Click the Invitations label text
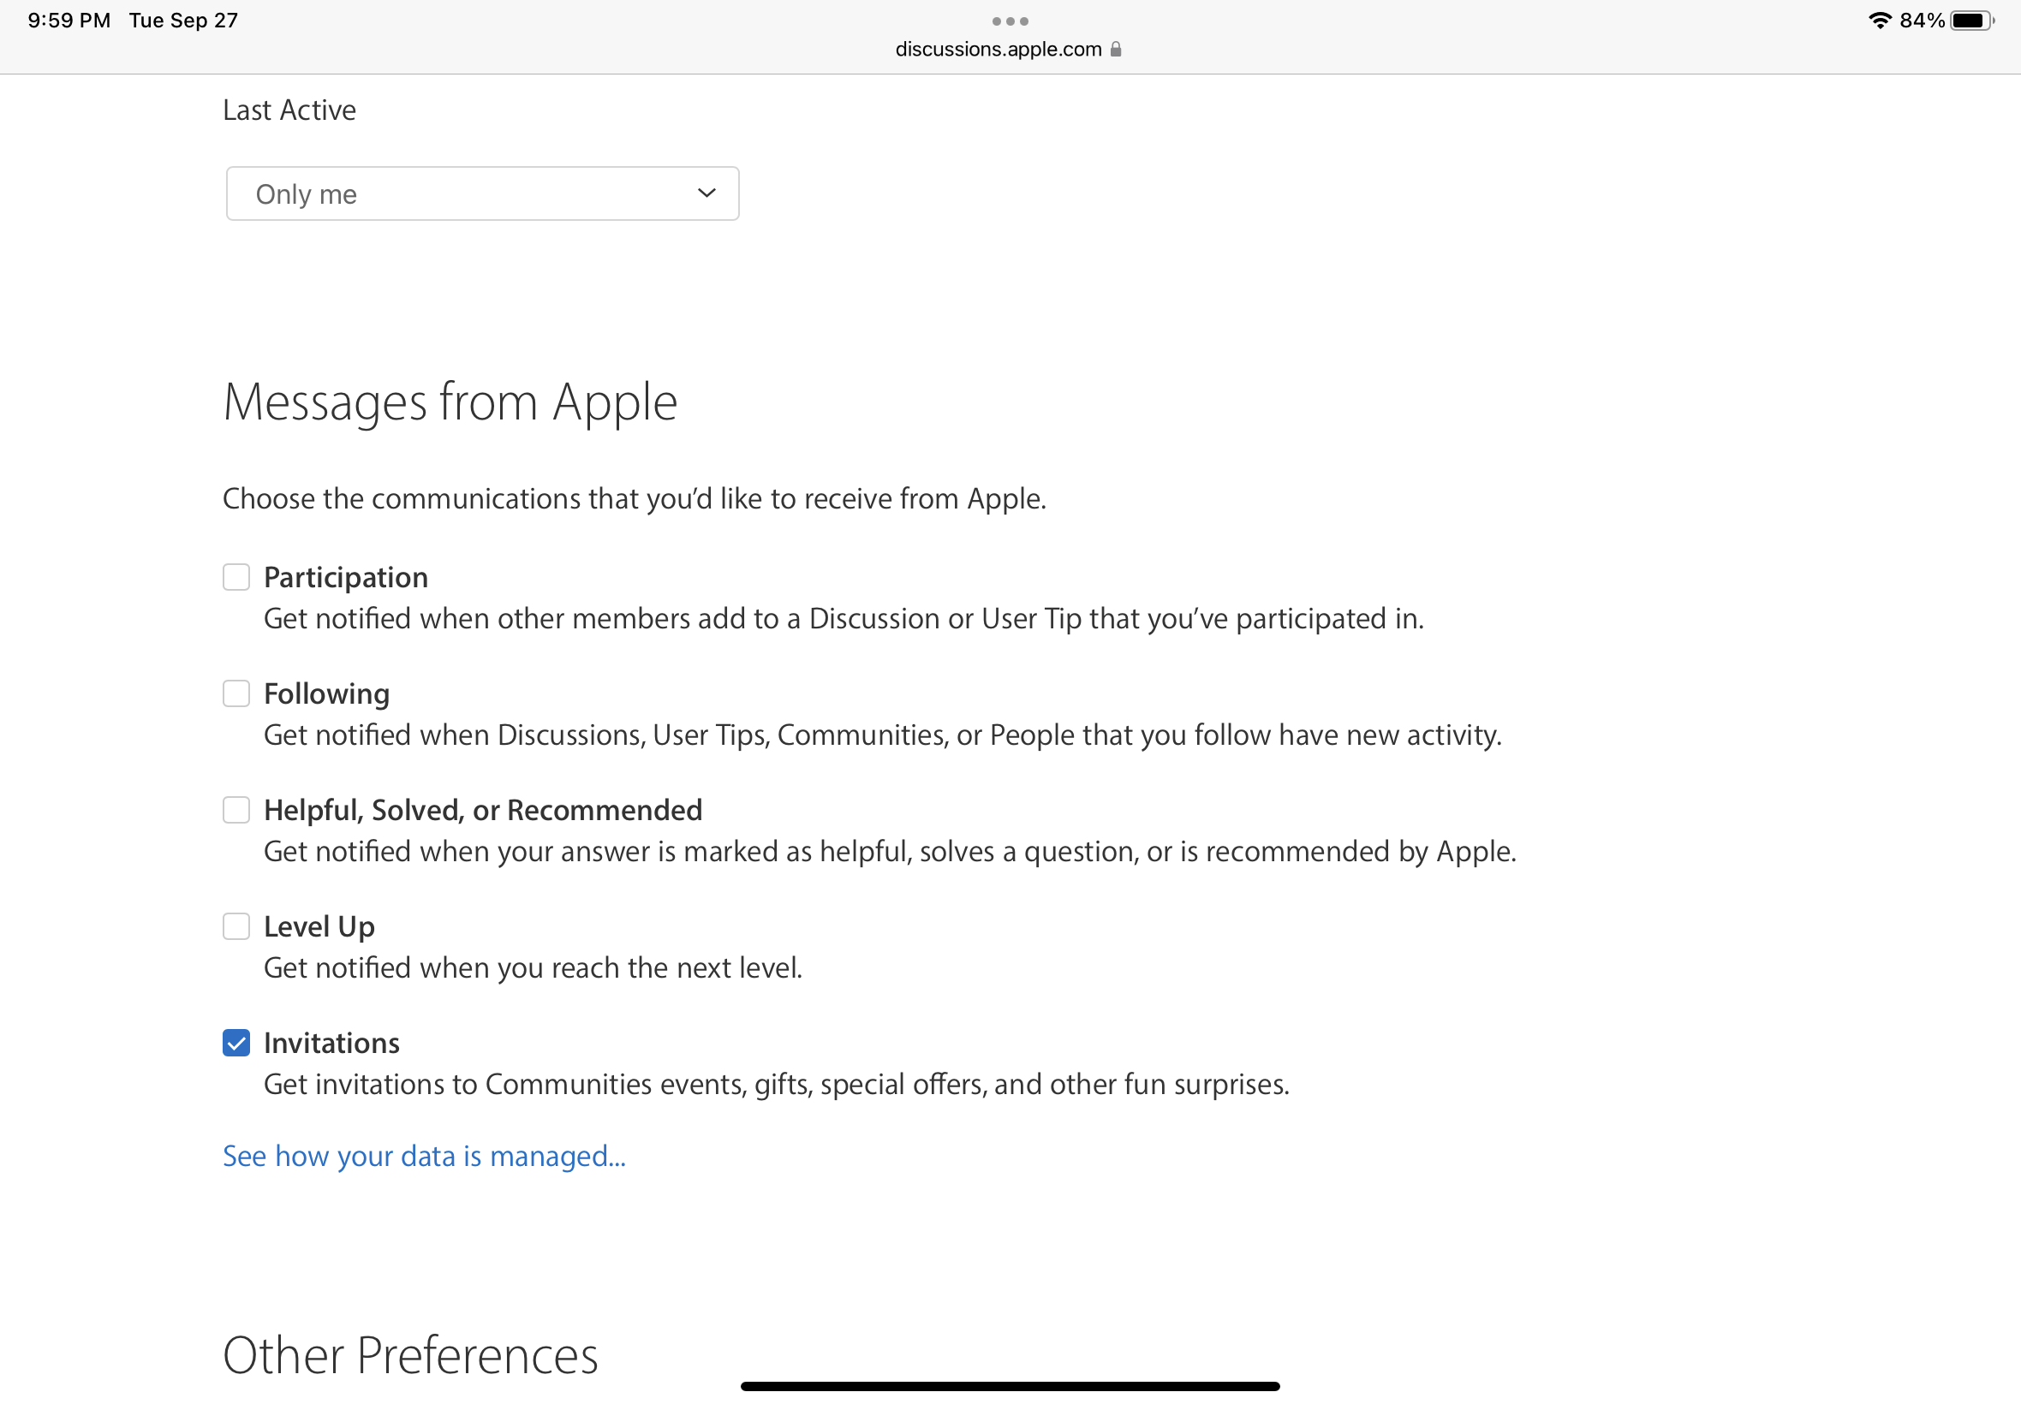This screenshot has height=1404, width=2021. (331, 1043)
